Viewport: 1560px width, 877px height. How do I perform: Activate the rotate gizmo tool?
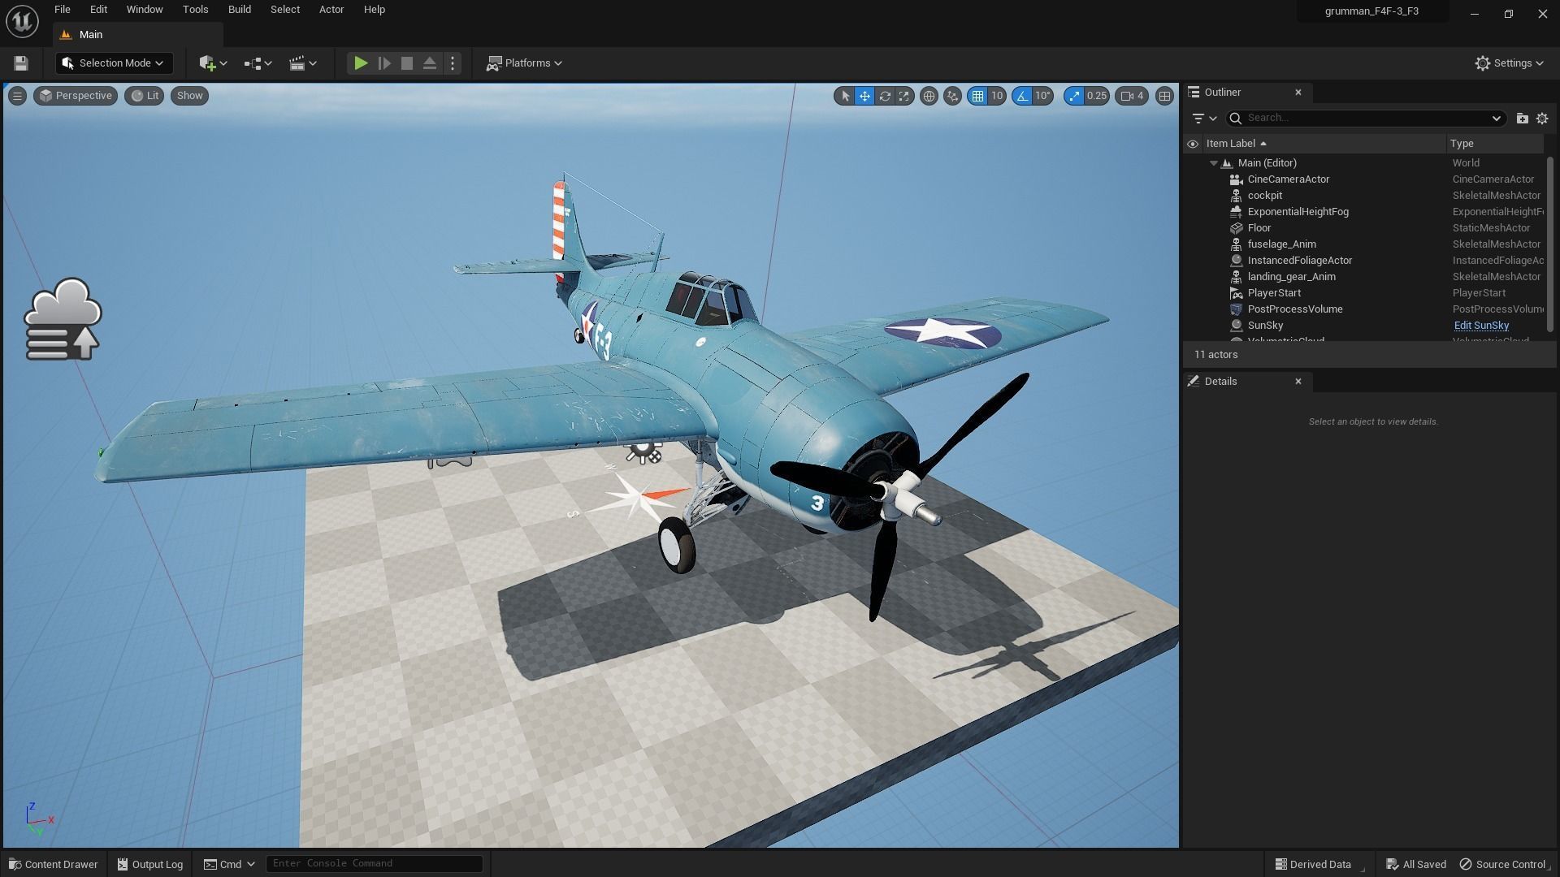885,96
